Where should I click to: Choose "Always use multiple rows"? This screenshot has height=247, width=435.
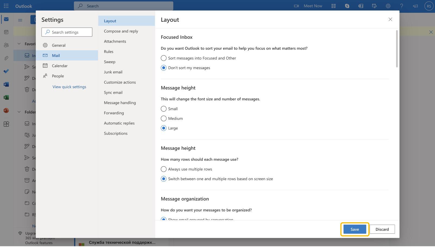click(163, 169)
